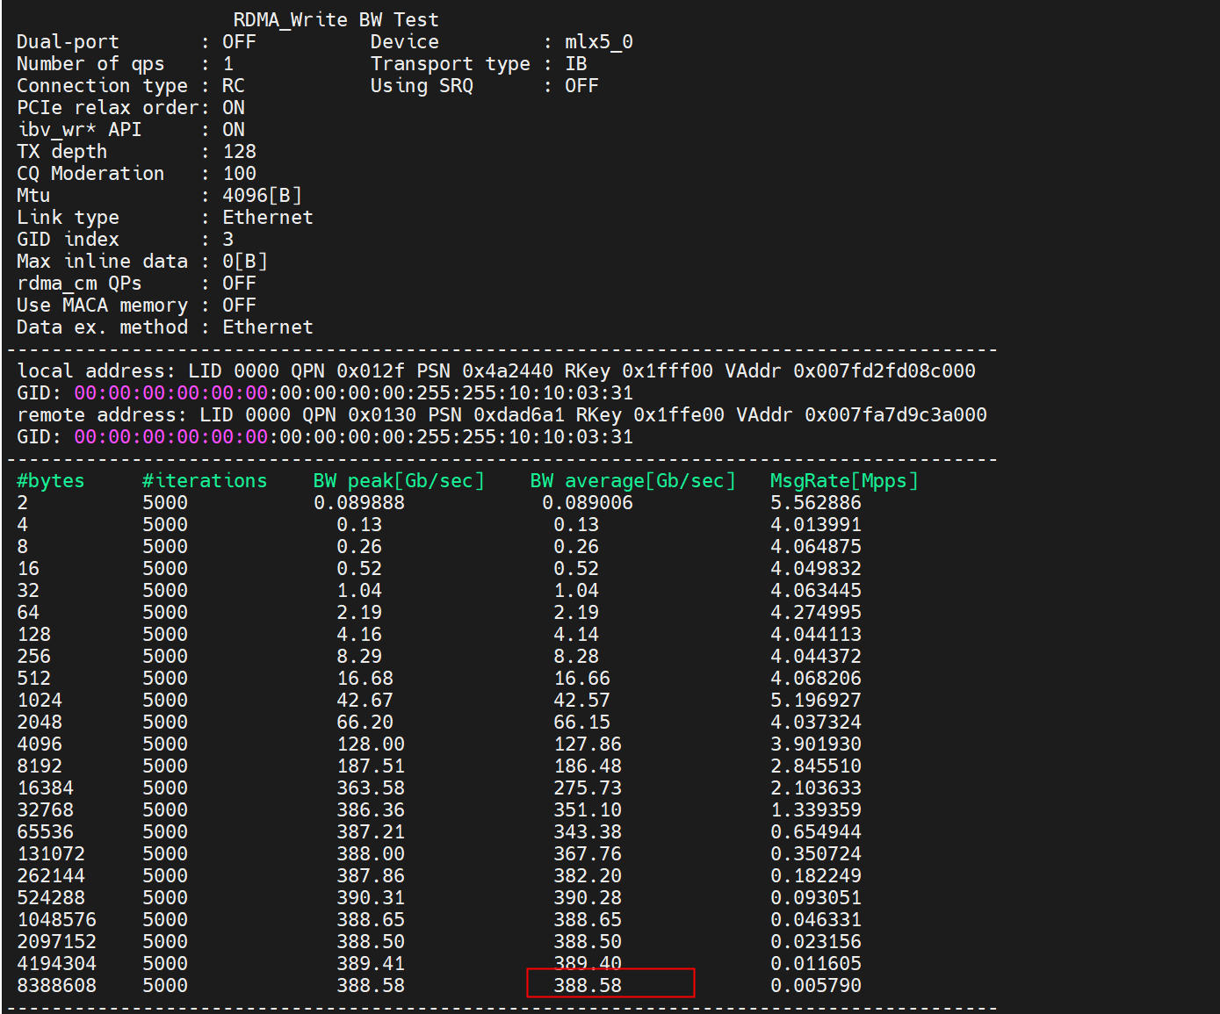Click the Max inline data value "0[B]"
The height and width of the screenshot is (1014, 1220).
pos(245,261)
